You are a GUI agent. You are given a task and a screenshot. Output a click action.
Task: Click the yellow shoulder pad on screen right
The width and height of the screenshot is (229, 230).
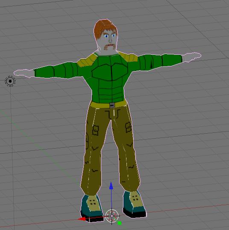coord(129,57)
